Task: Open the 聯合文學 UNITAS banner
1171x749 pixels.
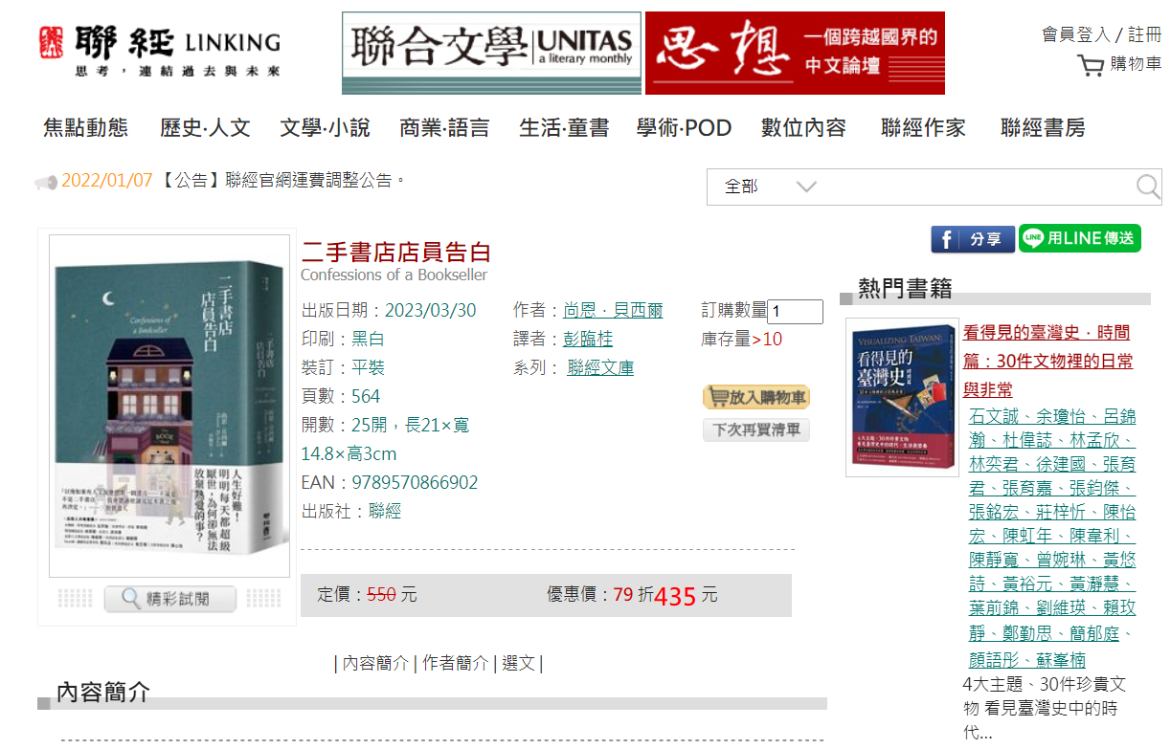Action: 492,54
